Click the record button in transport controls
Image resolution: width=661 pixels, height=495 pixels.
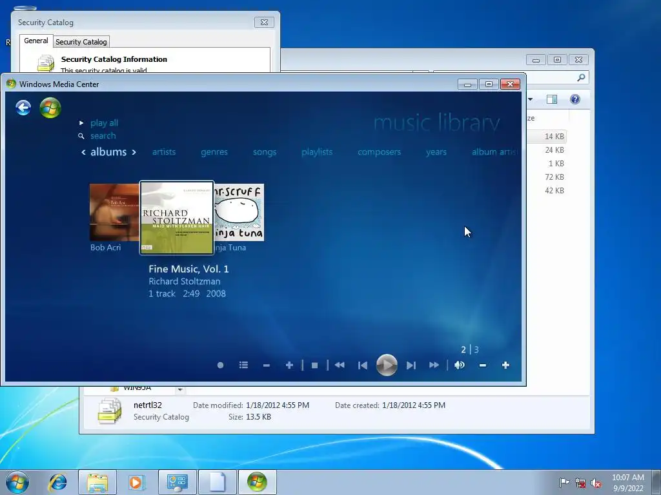[221, 365]
